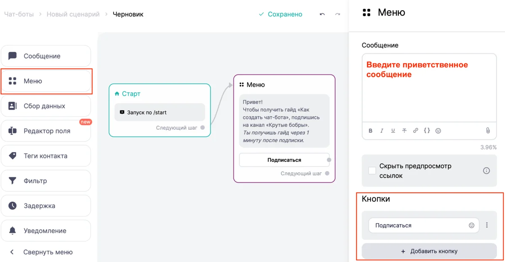Image resolution: width=505 pixels, height=262 pixels.
Task: Apply bold formatting in message editor
Action: coord(371,131)
